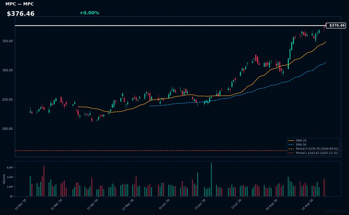The image size is (349, 215).
Task: Click the 2.0M volume axis label
Action: pos(10,187)
